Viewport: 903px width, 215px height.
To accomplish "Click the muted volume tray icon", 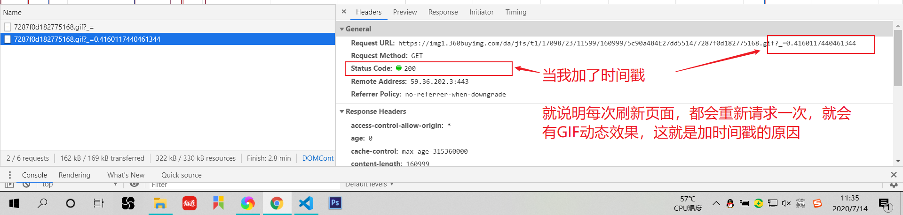I will click(786, 203).
